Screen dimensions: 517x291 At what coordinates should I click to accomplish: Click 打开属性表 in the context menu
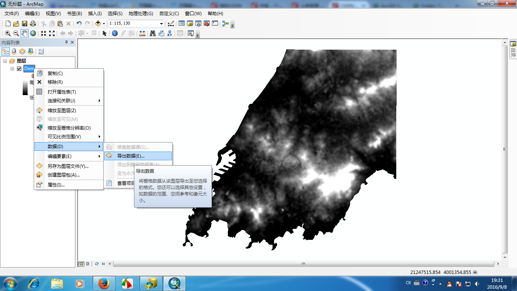tap(62, 92)
